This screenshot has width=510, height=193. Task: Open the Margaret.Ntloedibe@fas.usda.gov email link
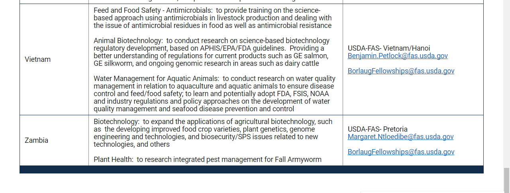[x=400, y=137]
